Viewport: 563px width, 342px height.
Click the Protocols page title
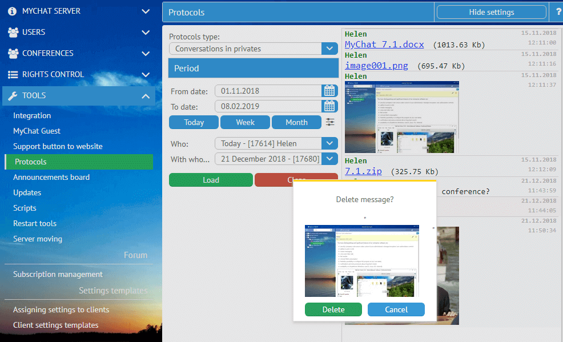[x=186, y=13]
